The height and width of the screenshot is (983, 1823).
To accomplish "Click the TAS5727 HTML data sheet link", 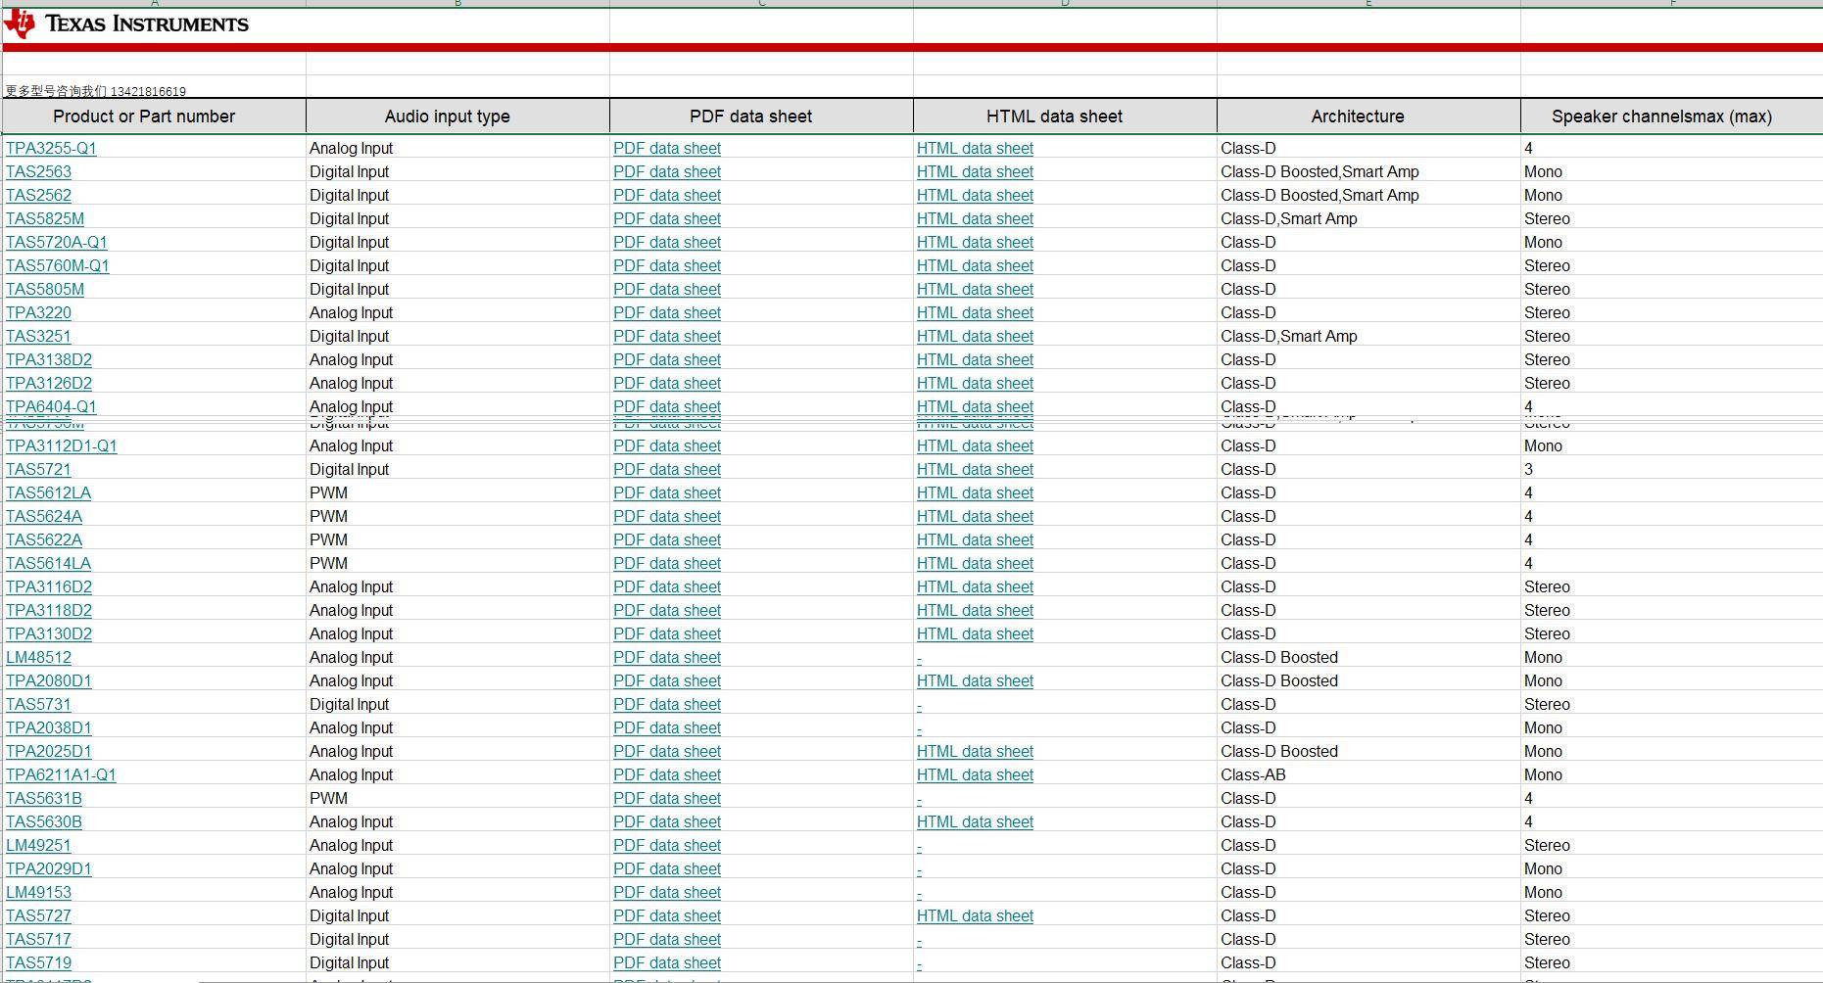I will (975, 916).
